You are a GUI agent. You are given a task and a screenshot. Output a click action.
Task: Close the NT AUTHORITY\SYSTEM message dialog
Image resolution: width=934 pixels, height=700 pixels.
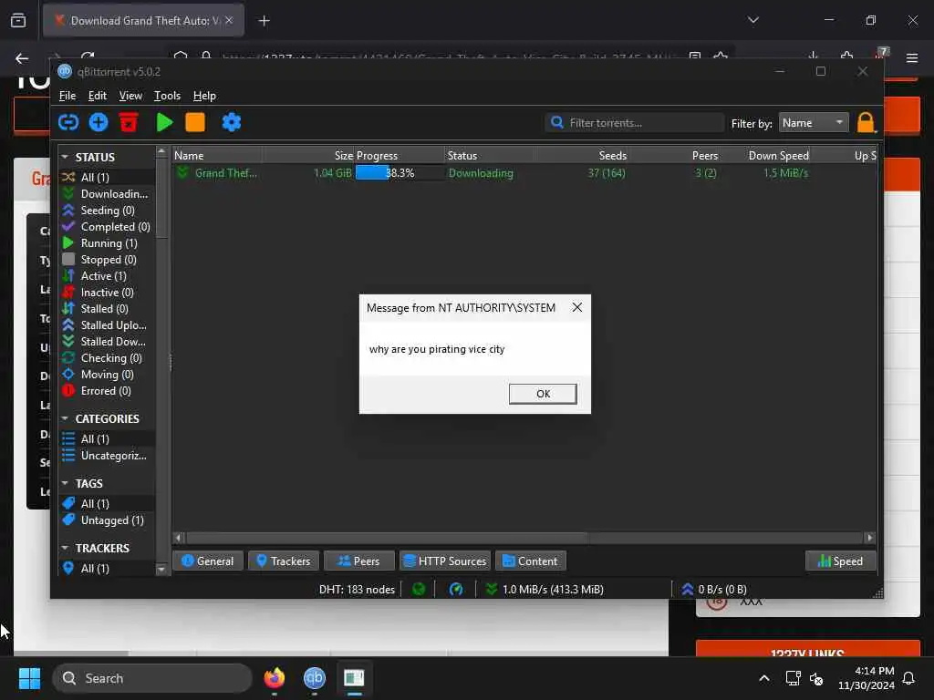576,307
